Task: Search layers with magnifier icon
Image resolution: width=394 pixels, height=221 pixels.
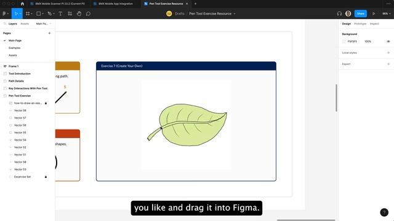Action: (x=5, y=23)
